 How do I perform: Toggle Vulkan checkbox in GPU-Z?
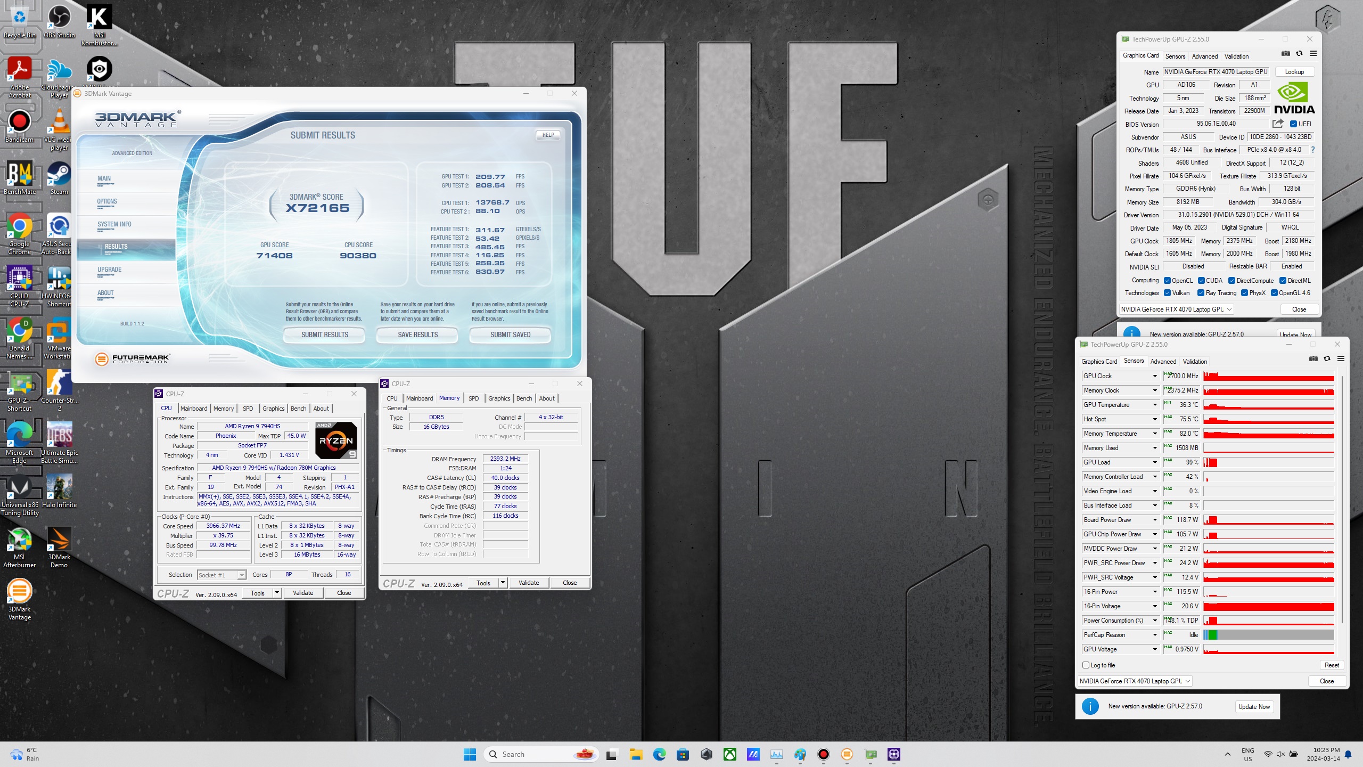[x=1167, y=293]
